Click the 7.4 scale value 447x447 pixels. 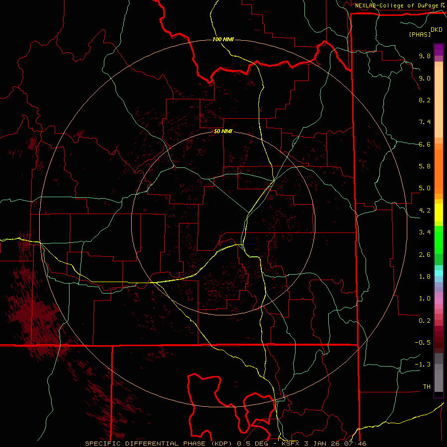coord(425,122)
